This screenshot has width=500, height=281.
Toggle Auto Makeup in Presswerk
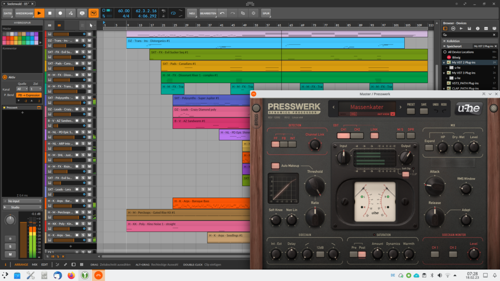pos(275,166)
